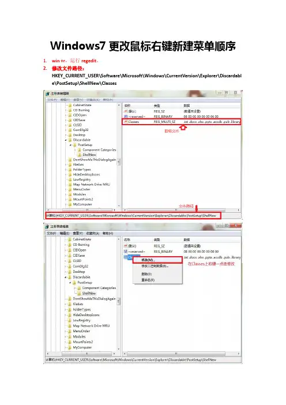
Task: Click registry editor title icon in upper window
Action: pyautogui.click(x=47, y=93)
